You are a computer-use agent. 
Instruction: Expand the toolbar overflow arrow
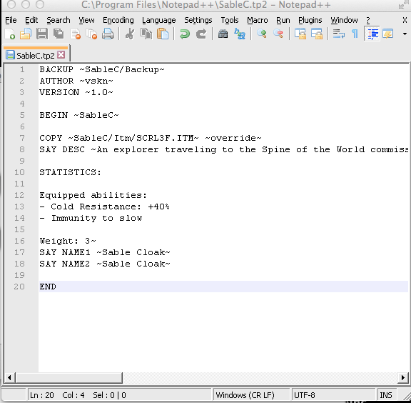[x=405, y=34]
